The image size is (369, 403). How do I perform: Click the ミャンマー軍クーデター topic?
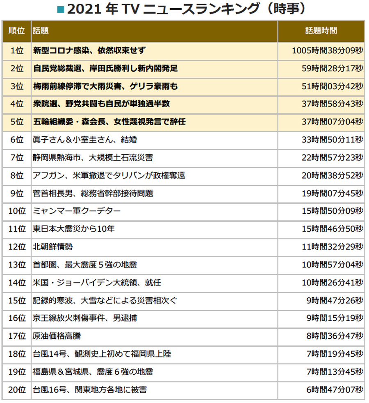(x=77, y=211)
